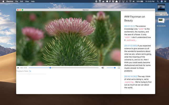Open the Dropbox menu bar icon
The image size is (169, 105).
113,1
